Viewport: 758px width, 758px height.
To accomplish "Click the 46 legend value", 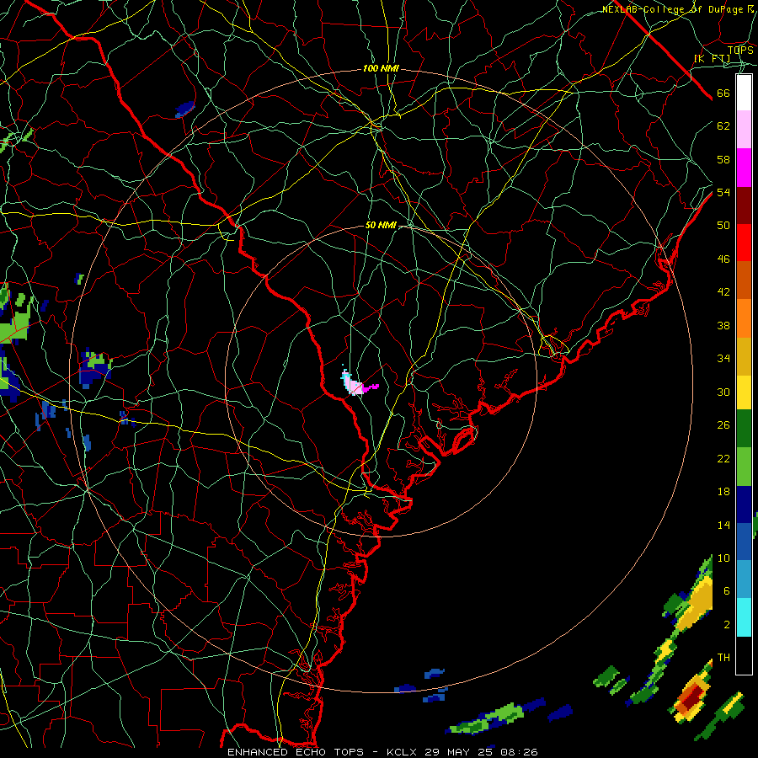I will click(x=723, y=259).
